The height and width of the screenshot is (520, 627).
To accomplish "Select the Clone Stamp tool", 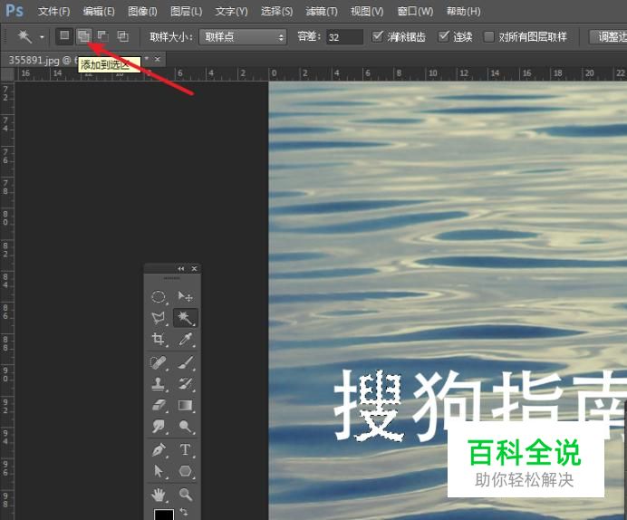I will [x=159, y=384].
